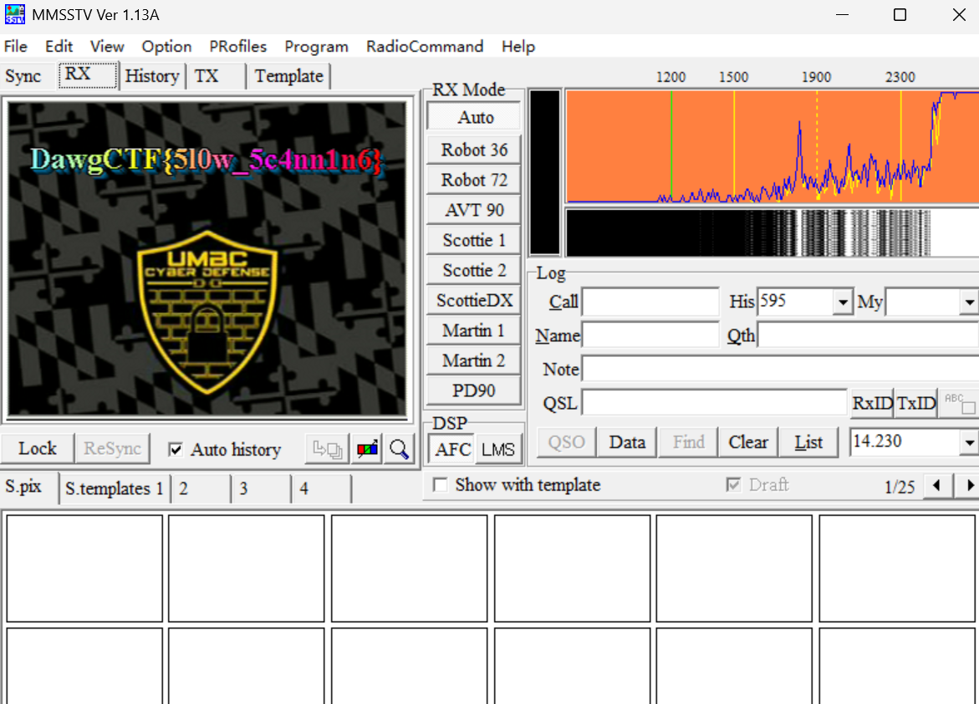Open the File menu
Viewport: 979px width, 704px height.
[x=16, y=46]
